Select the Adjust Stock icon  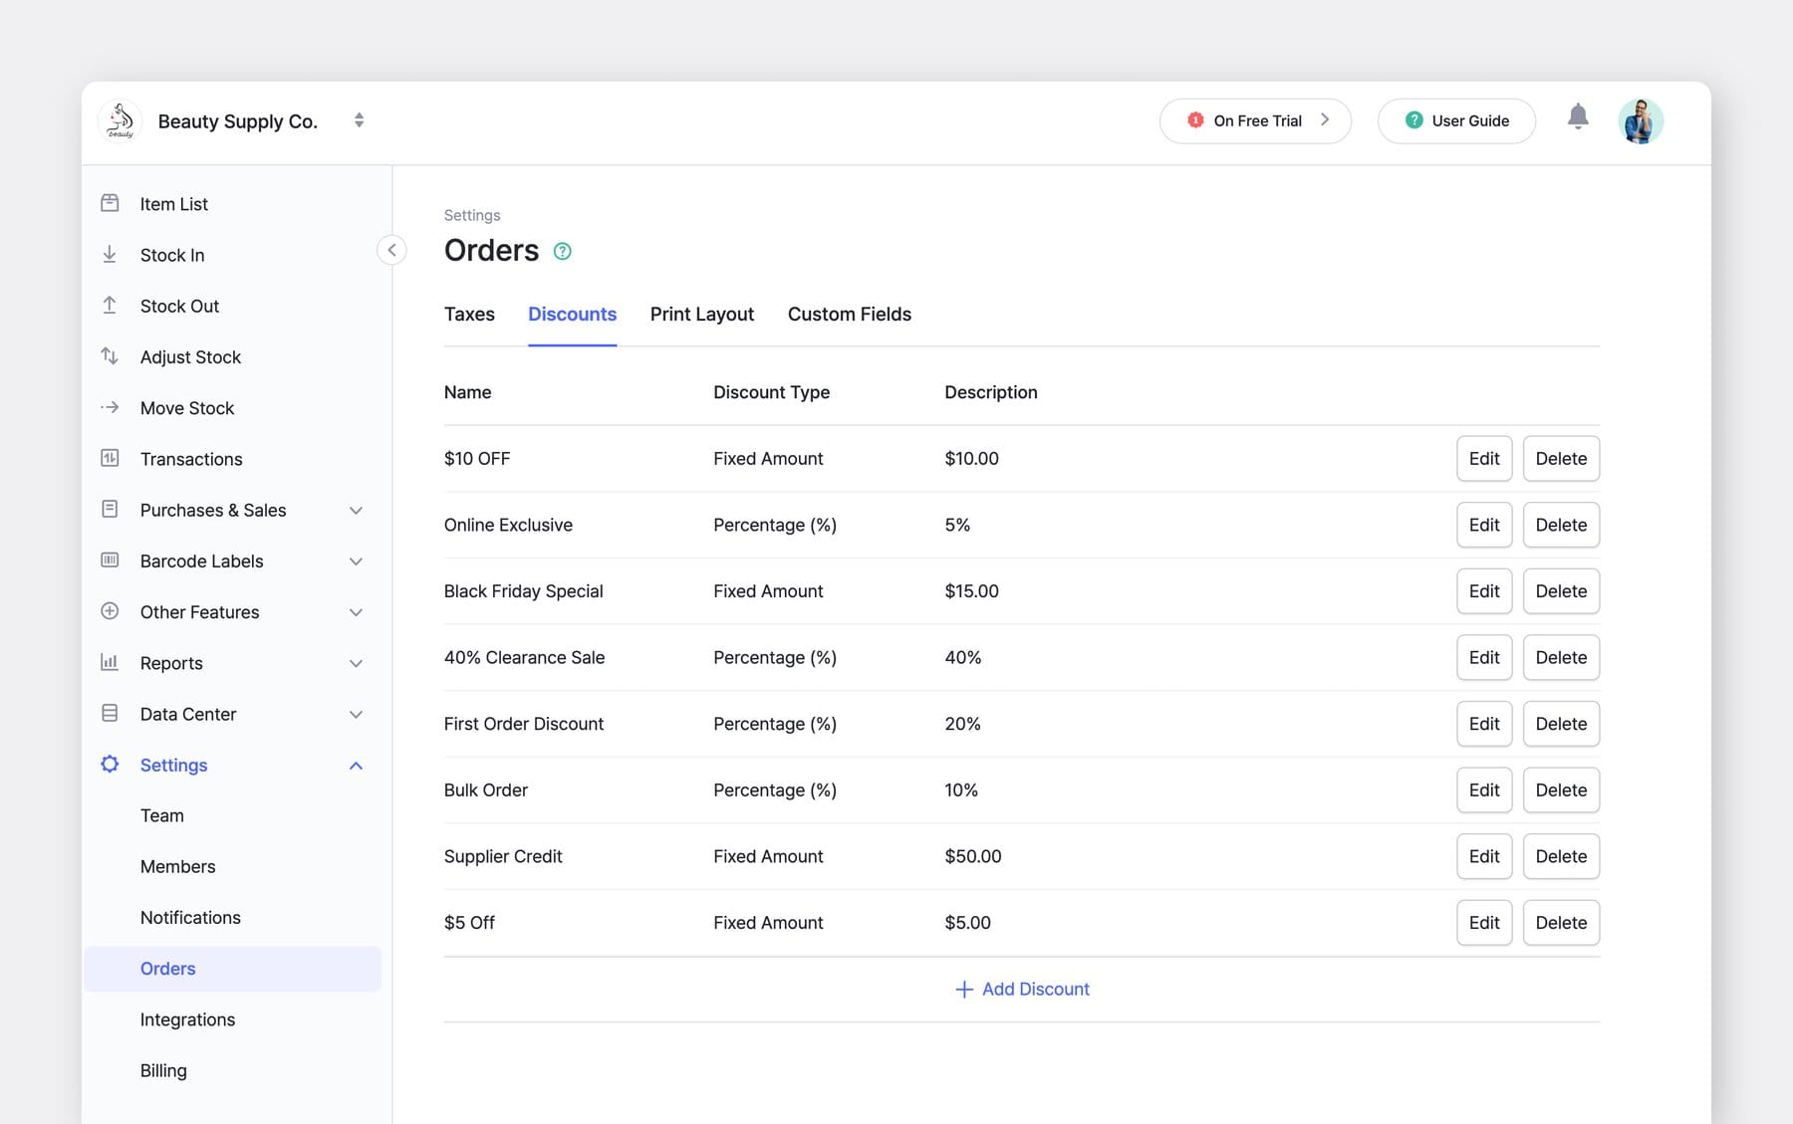pyautogui.click(x=110, y=356)
